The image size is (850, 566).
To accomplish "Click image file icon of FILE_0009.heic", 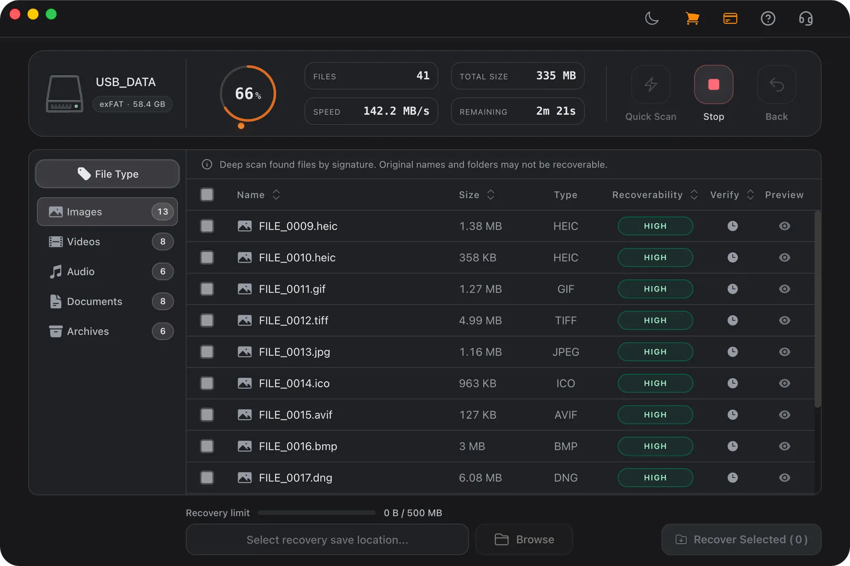I will pos(245,226).
